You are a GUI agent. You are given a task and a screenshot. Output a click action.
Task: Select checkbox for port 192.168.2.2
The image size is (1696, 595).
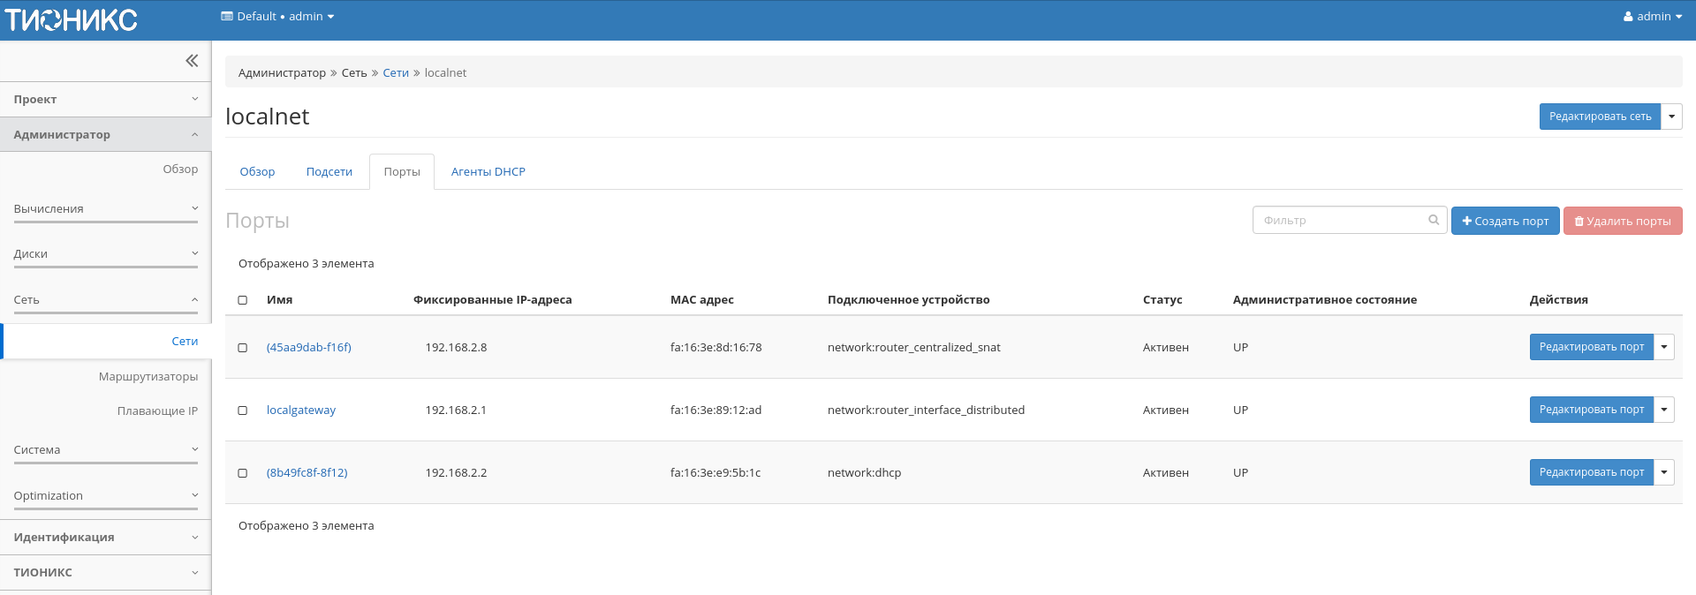point(243,473)
